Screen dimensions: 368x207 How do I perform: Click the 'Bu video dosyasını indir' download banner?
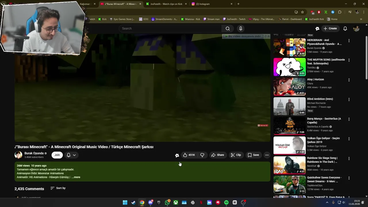(243, 36)
